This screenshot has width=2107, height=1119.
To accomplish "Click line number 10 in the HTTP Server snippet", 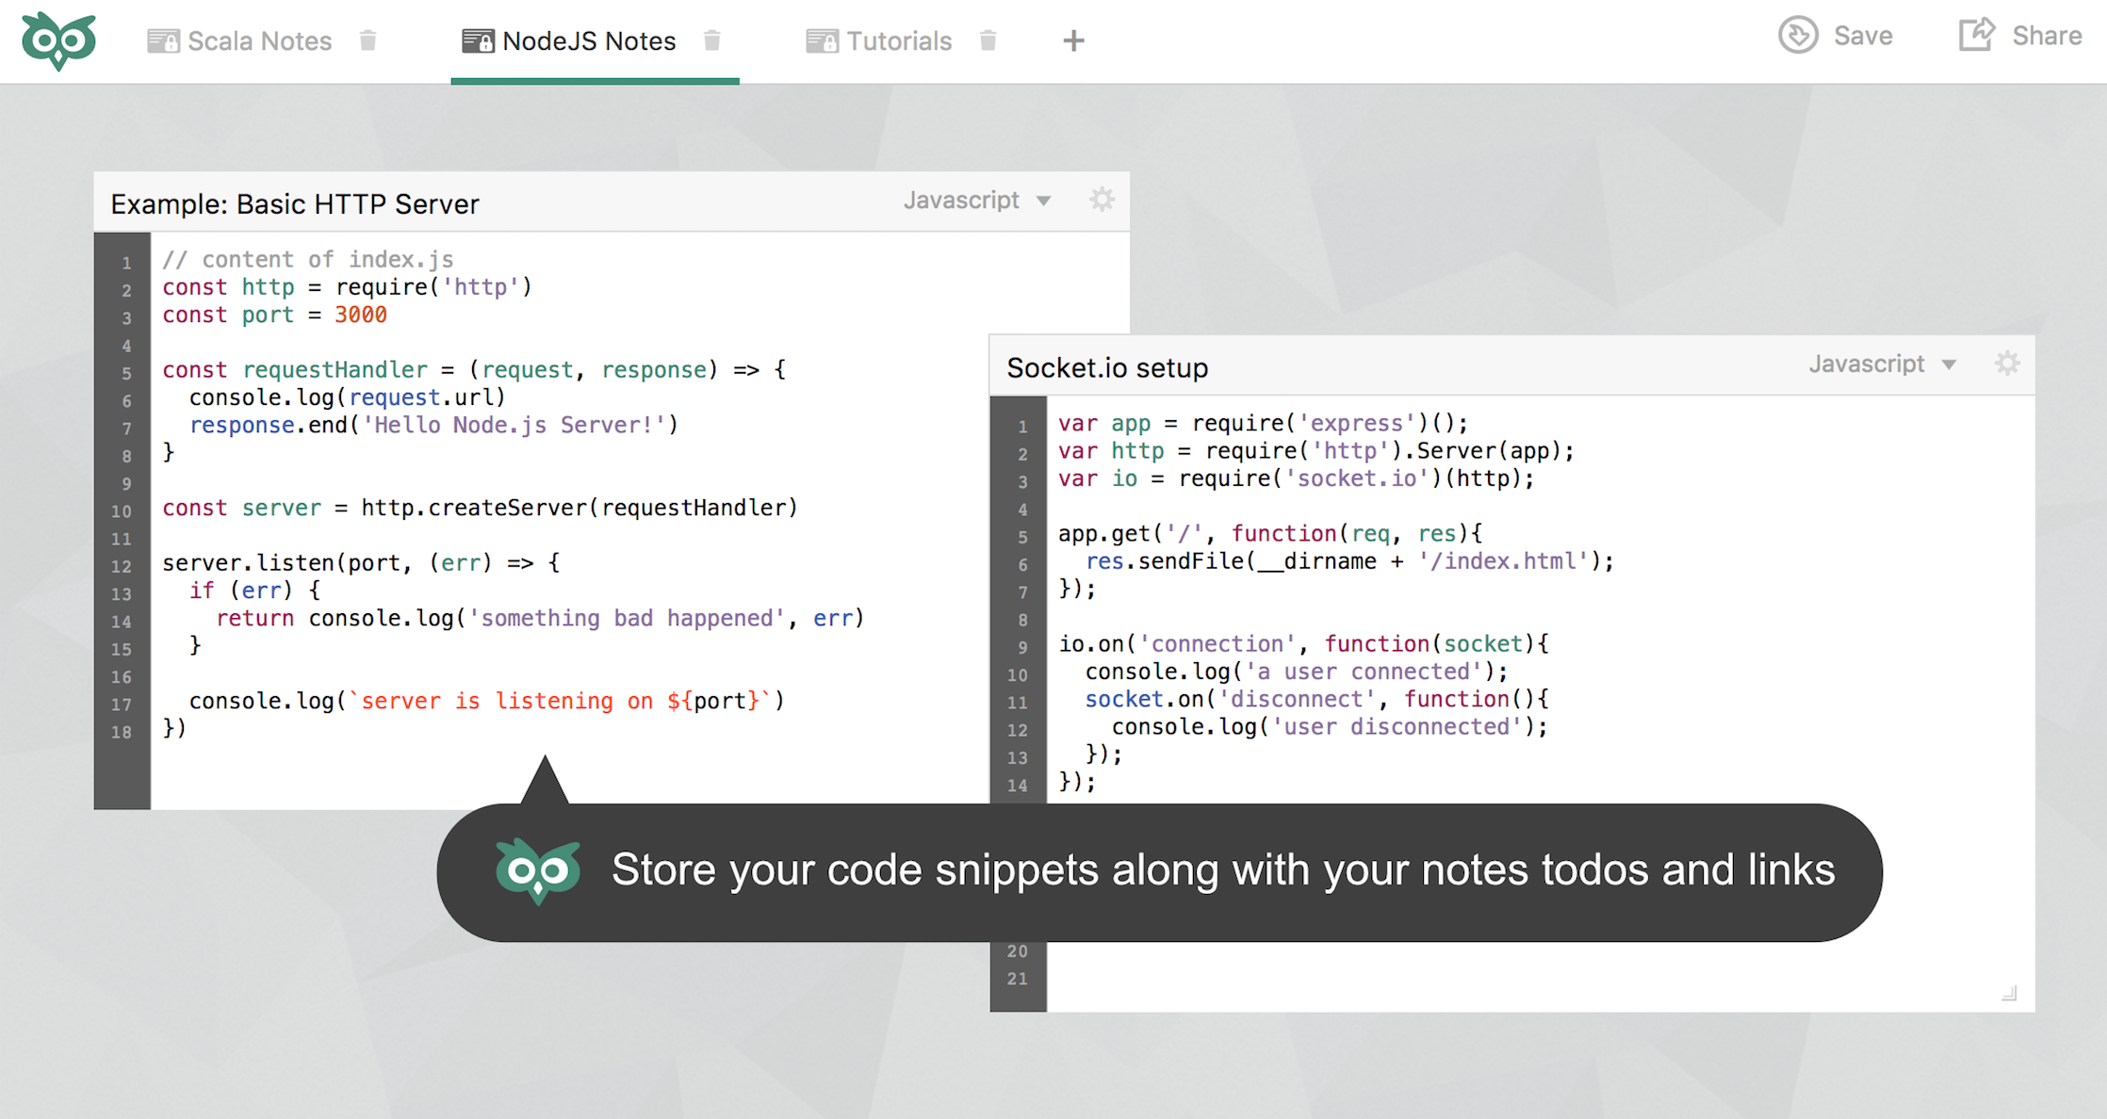I will click(121, 511).
